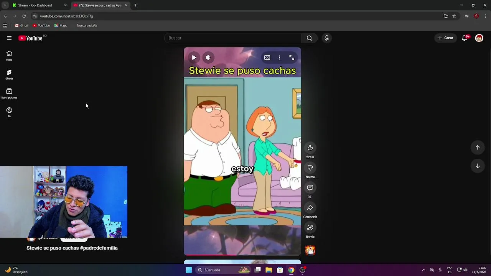
Task: Open Inicio in the sidebar
Action: pyautogui.click(x=9, y=56)
